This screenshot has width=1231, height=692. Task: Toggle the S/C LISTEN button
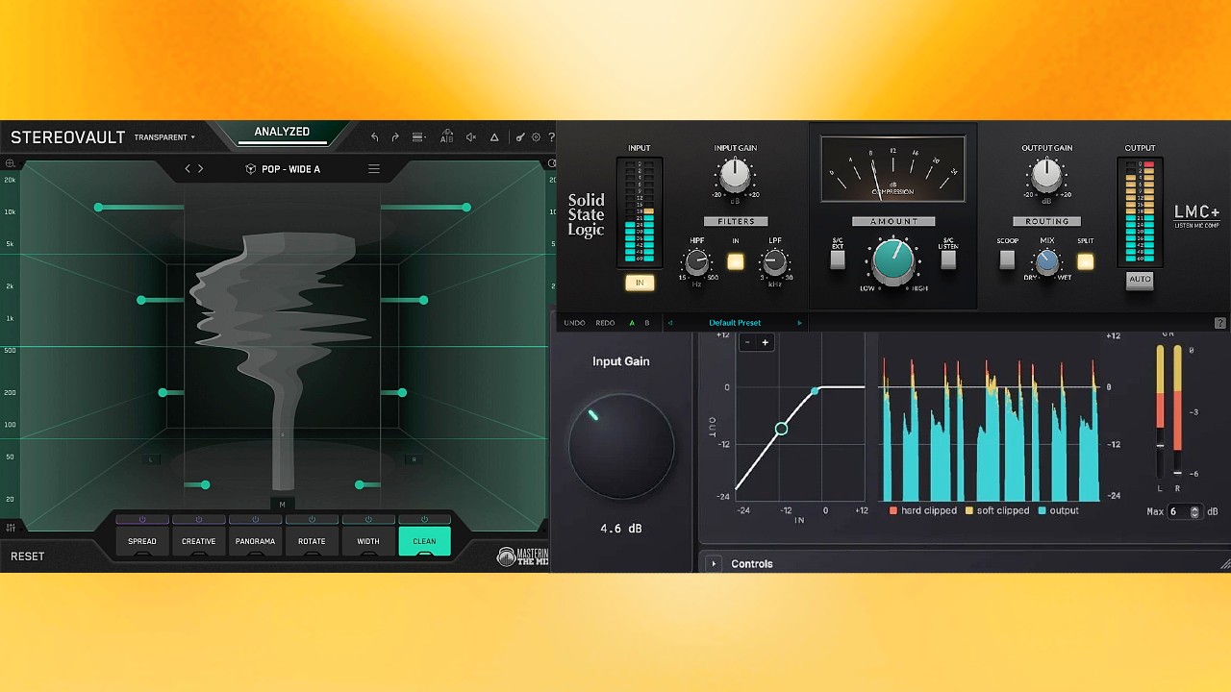[948, 259]
